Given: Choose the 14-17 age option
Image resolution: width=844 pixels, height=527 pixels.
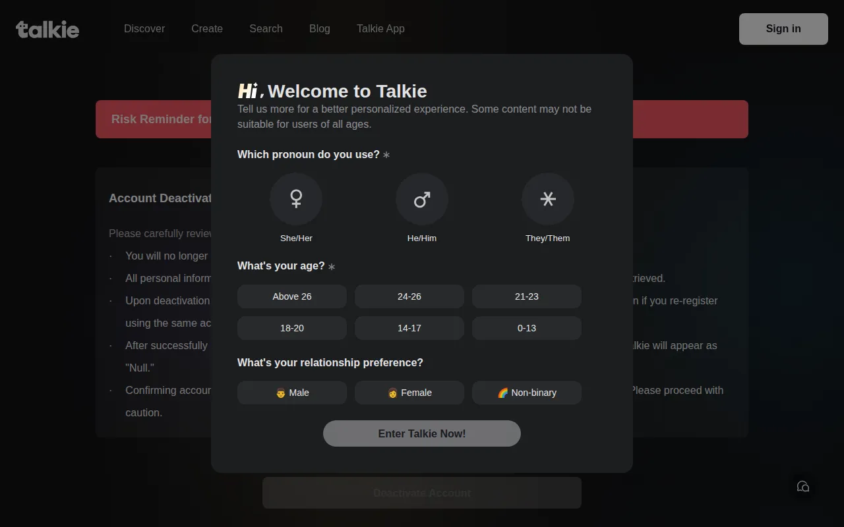Looking at the screenshot, I should [x=409, y=328].
